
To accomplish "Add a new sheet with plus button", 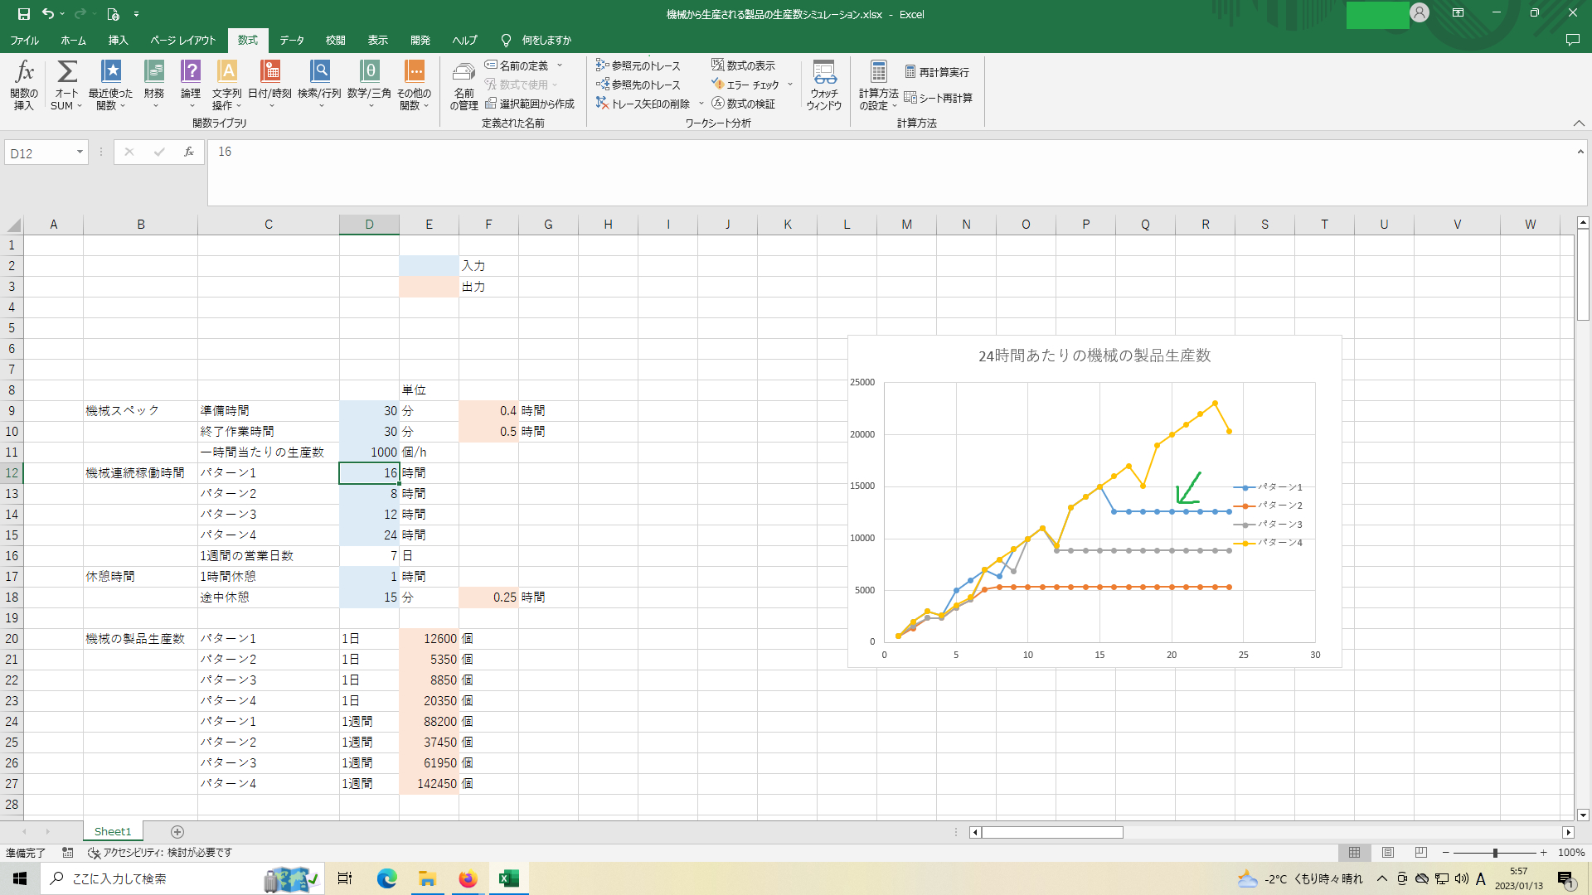I will coord(177,832).
